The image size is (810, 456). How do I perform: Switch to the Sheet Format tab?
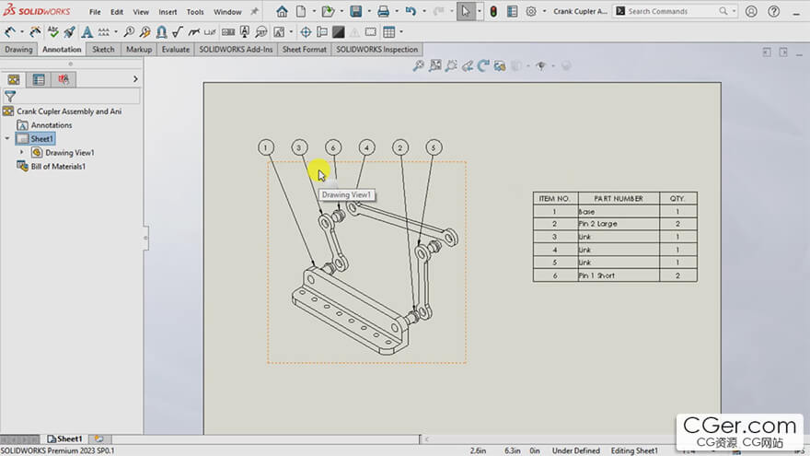pyautogui.click(x=305, y=50)
